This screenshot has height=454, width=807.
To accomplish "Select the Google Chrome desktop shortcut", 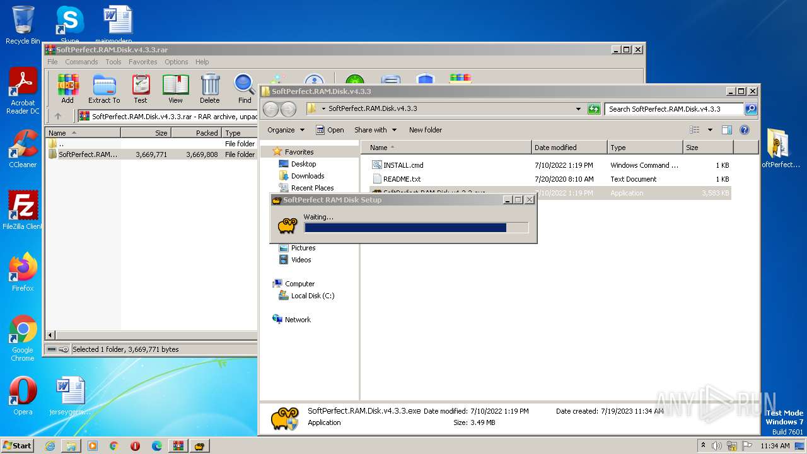I will (23, 339).
